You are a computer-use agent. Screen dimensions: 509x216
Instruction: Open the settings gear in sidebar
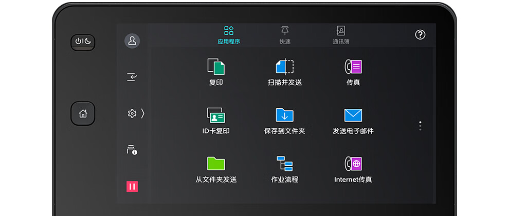(x=132, y=113)
